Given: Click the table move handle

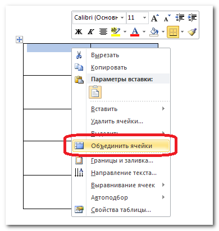Looking at the screenshot, I should click(x=19, y=40).
